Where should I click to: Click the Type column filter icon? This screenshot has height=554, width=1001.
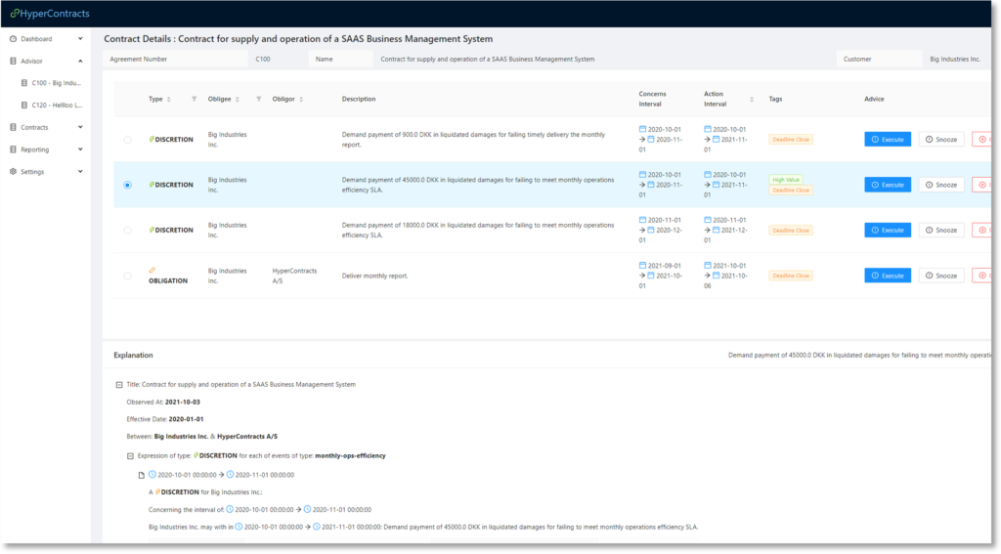[x=195, y=99]
